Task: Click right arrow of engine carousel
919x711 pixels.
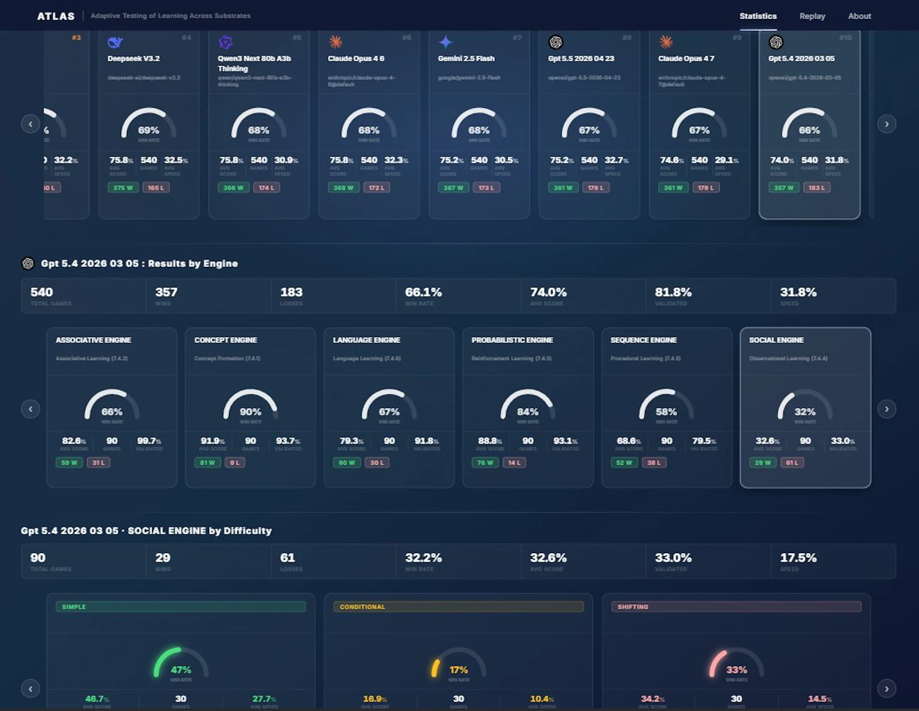Action: (x=886, y=409)
